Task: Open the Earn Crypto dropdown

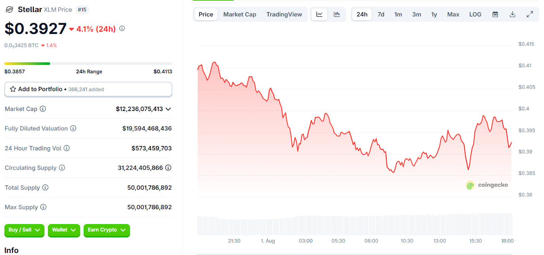Action: (107, 230)
